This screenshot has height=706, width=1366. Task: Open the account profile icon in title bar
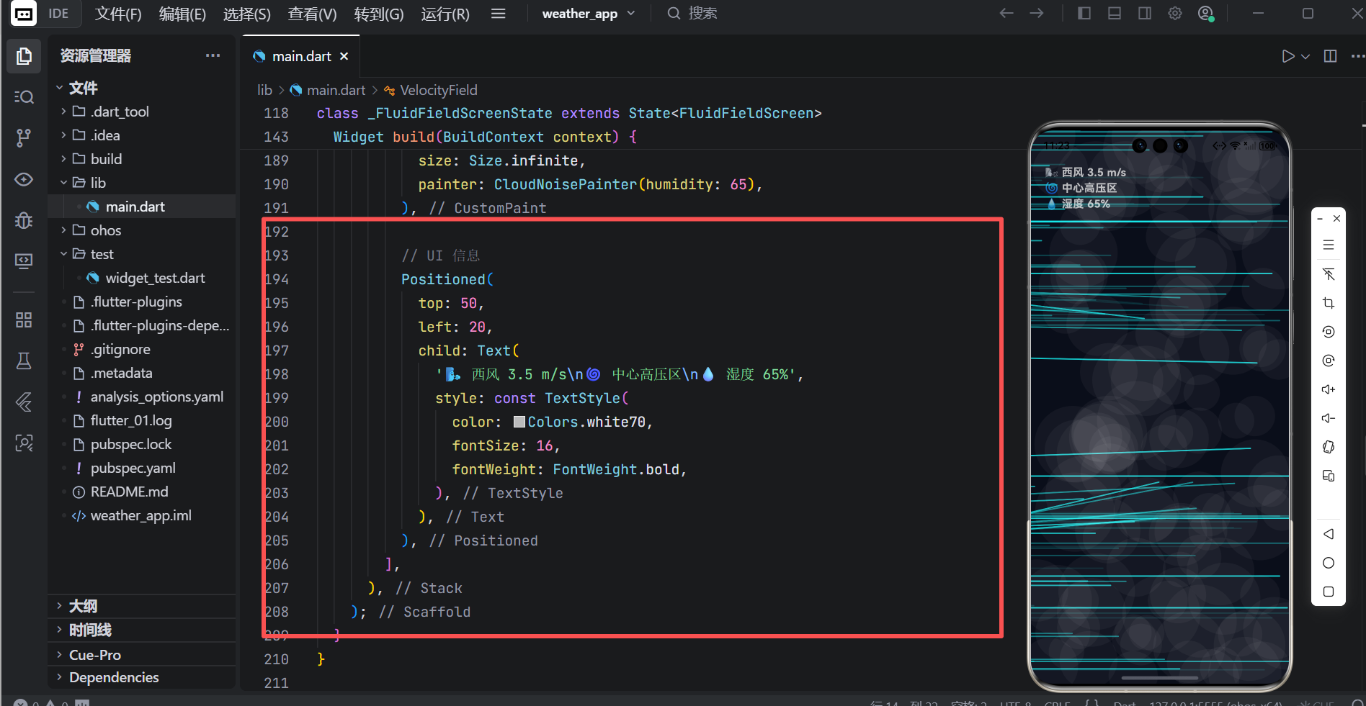[x=1205, y=13]
